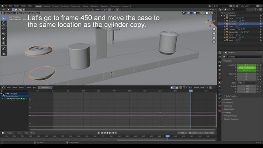This screenshot has width=263, height=148.
Task: Select the Scale tool
Action: click(x=4, y=38)
